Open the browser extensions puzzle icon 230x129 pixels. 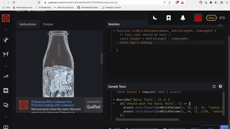[211, 3]
